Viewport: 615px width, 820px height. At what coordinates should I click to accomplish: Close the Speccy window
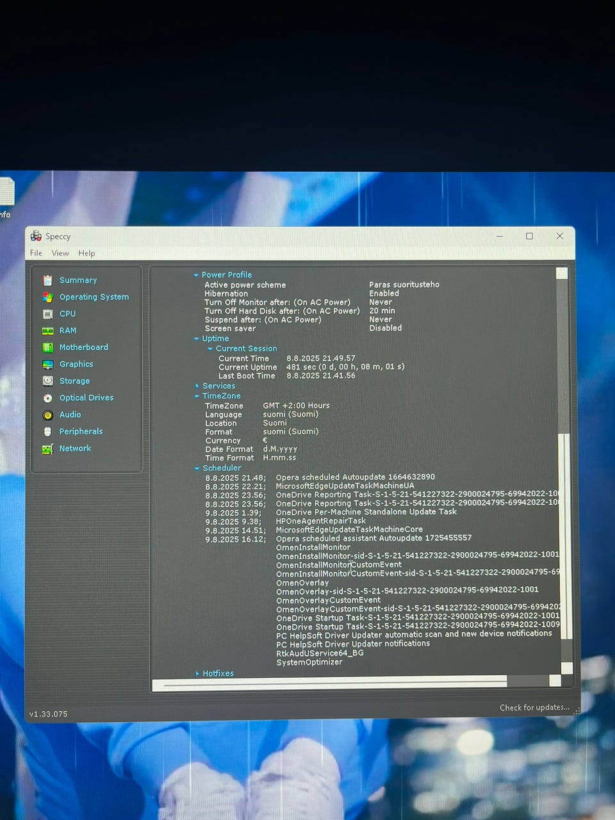559,236
